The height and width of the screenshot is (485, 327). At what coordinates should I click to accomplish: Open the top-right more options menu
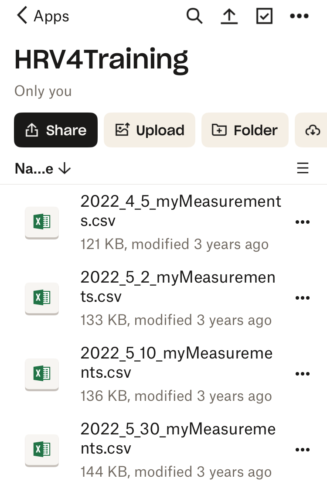click(299, 17)
